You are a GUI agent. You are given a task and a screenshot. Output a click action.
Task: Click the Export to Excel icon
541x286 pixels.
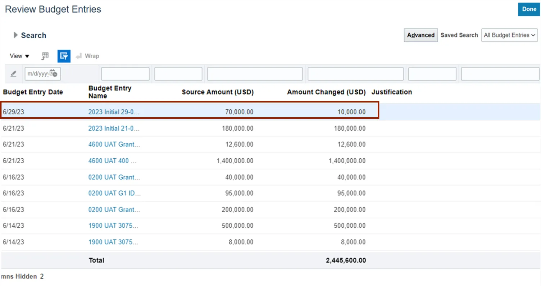pyautogui.click(x=45, y=56)
